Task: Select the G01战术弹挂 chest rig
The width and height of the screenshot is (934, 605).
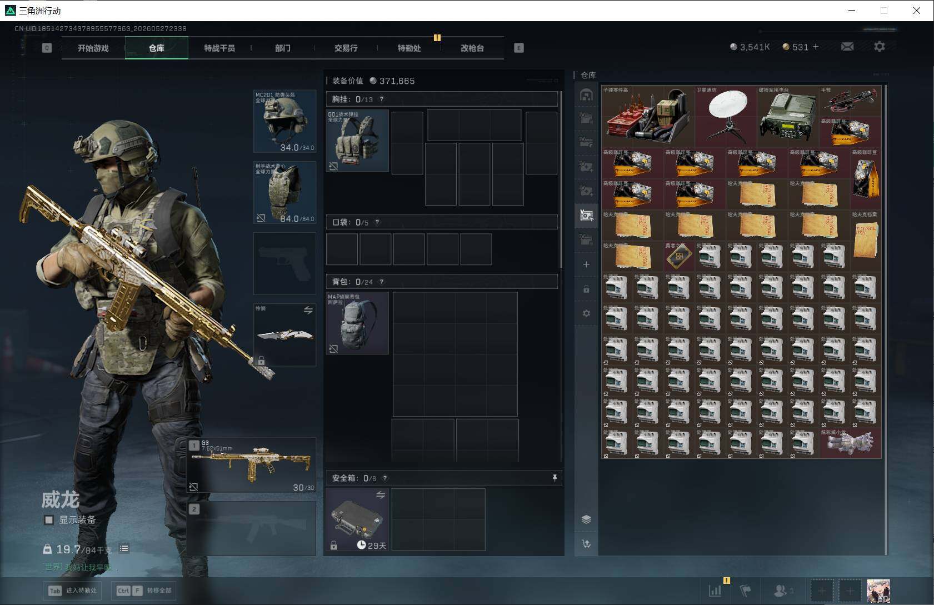Action: pos(357,141)
